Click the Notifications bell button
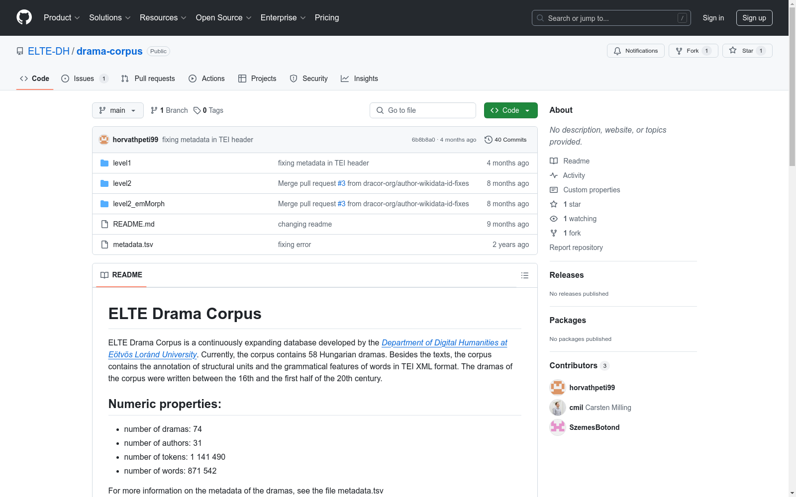The width and height of the screenshot is (796, 497). (x=635, y=51)
